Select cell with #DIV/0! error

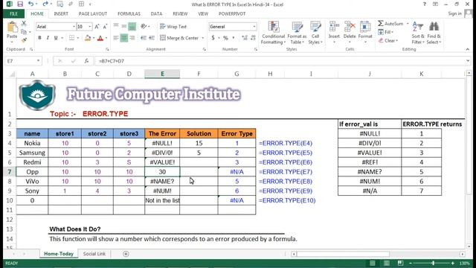point(162,153)
